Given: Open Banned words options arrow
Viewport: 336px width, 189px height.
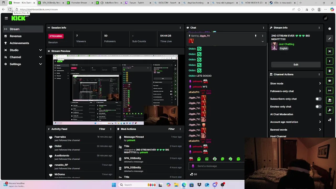Looking at the screenshot, I should (320, 130).
